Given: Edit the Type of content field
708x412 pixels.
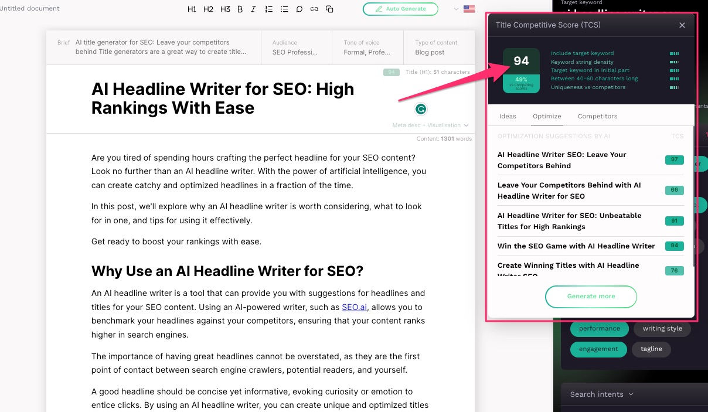Looking at the screenshot, I should [439, 47].
